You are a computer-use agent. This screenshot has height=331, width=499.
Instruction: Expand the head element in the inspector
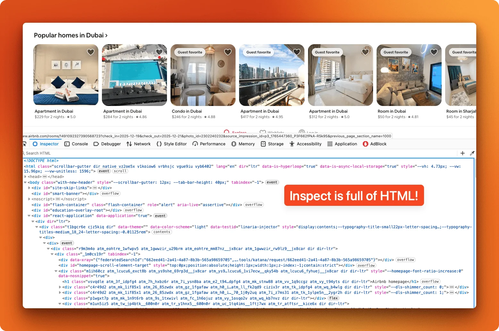[x=25, y=176]
